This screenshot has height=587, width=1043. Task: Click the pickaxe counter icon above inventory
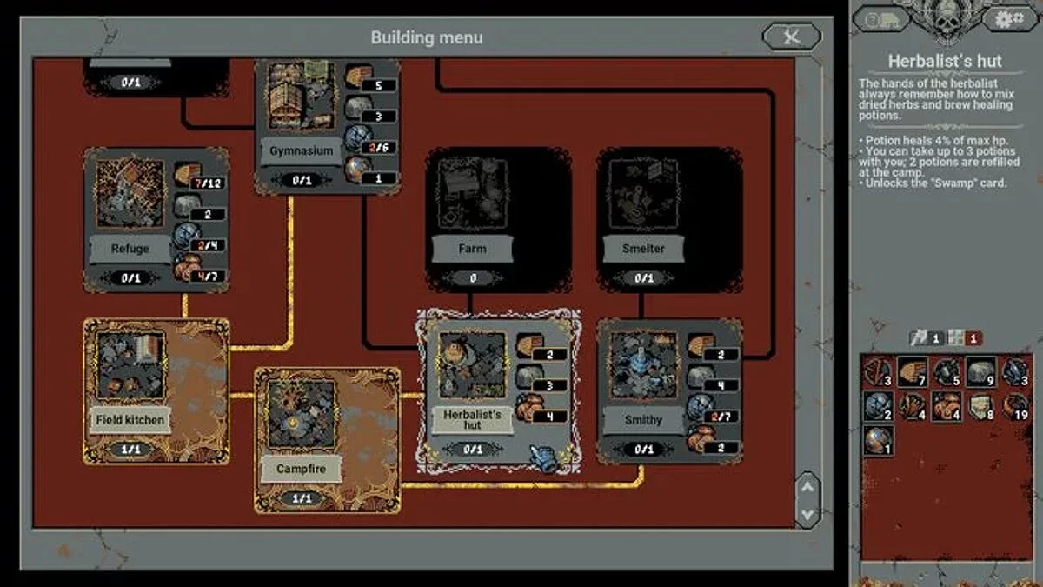(x=919, y=337)
